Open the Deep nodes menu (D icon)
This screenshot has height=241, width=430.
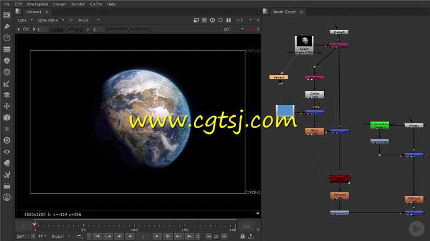7,140
